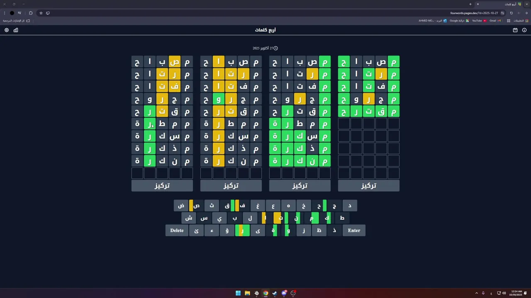
Task: Open a new browser tab with plus icon
Action: point(470,4)
